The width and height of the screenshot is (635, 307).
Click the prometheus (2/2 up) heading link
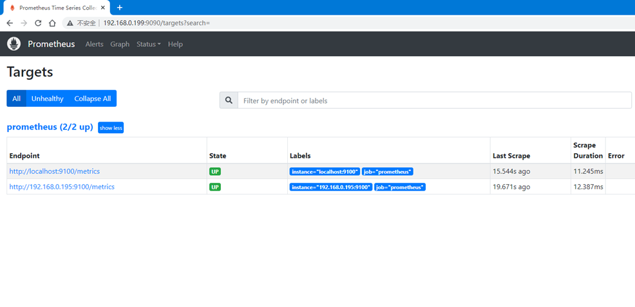coord(50,127)
